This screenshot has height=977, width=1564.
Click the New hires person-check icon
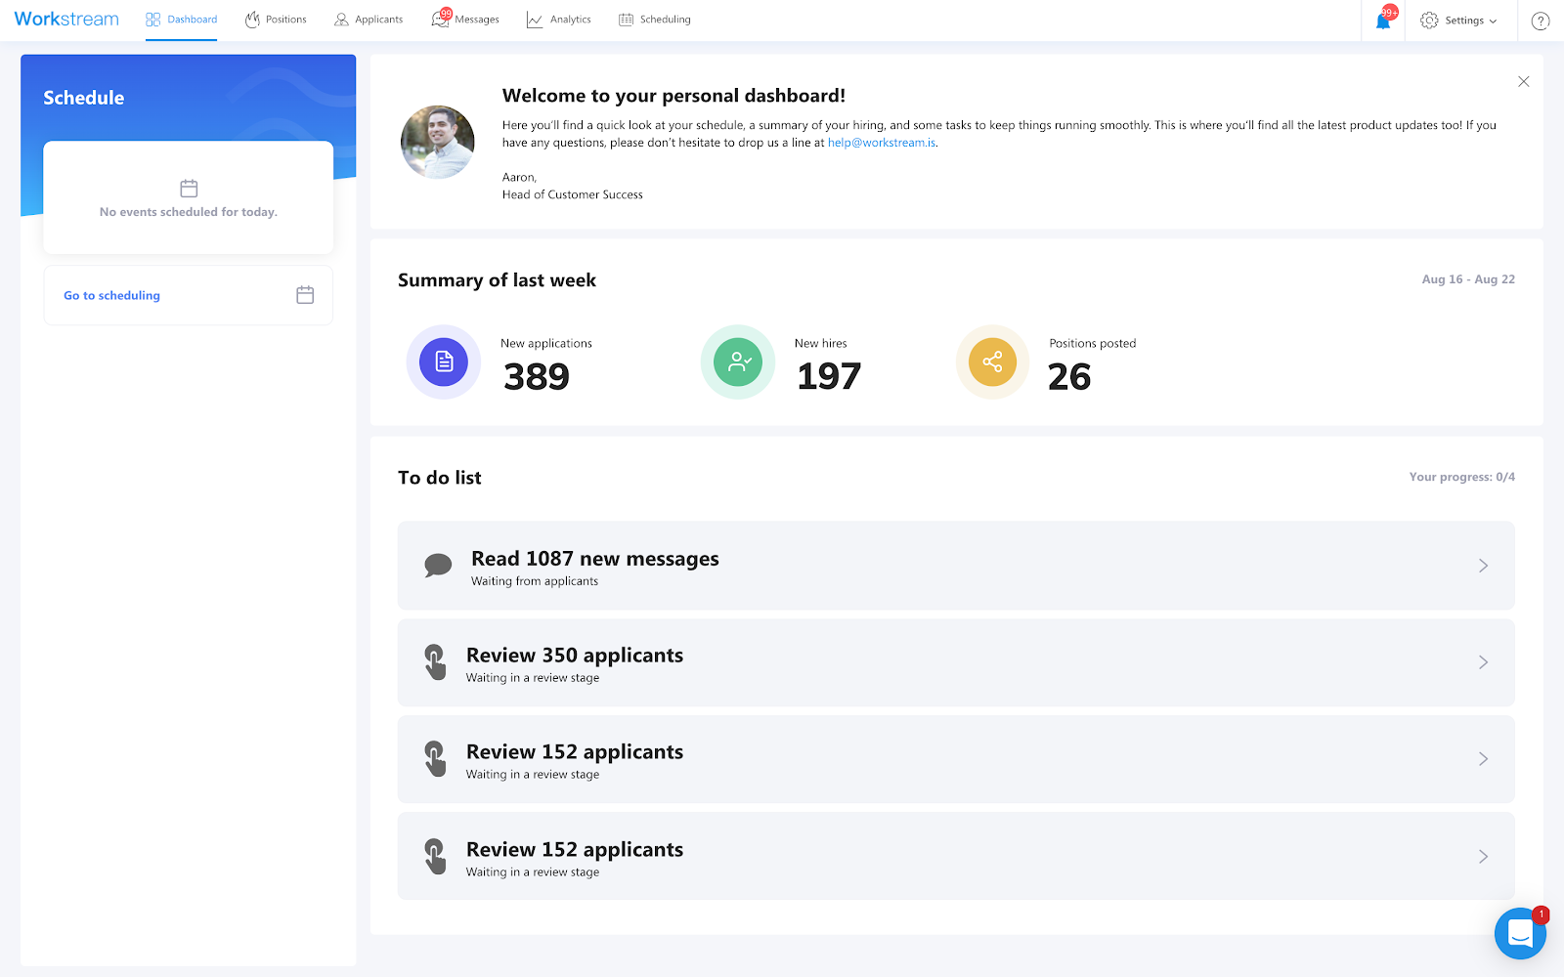click(x=738, y=361)
